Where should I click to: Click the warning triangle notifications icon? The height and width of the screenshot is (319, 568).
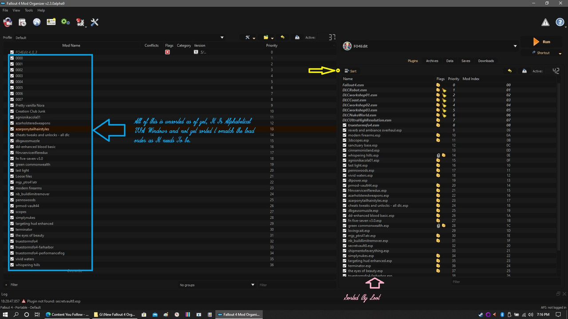click(546, 23)
